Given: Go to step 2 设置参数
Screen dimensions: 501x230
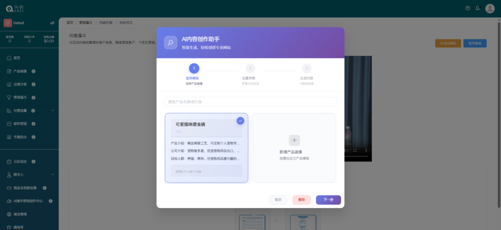Looking at the screenshot, I should pyautogui.click(x=250, y=69).
